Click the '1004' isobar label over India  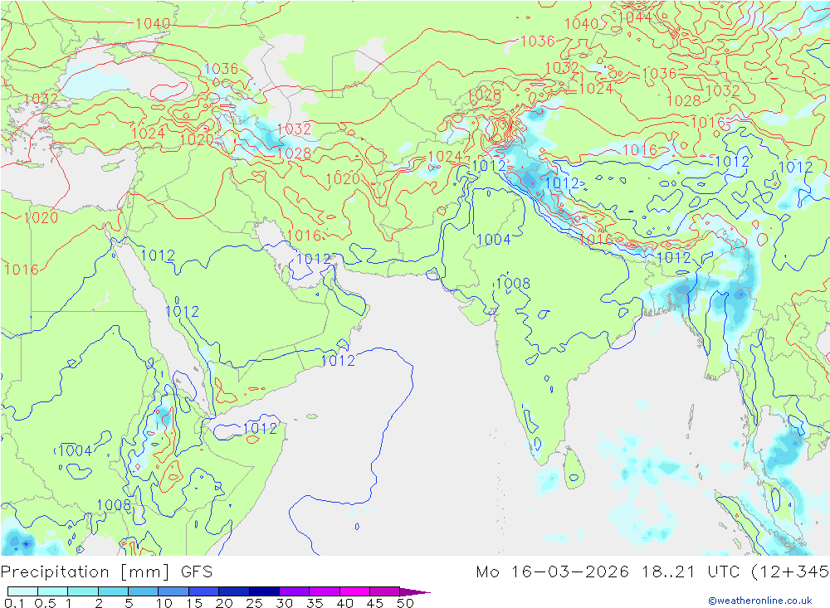click(x=493, y=240)
